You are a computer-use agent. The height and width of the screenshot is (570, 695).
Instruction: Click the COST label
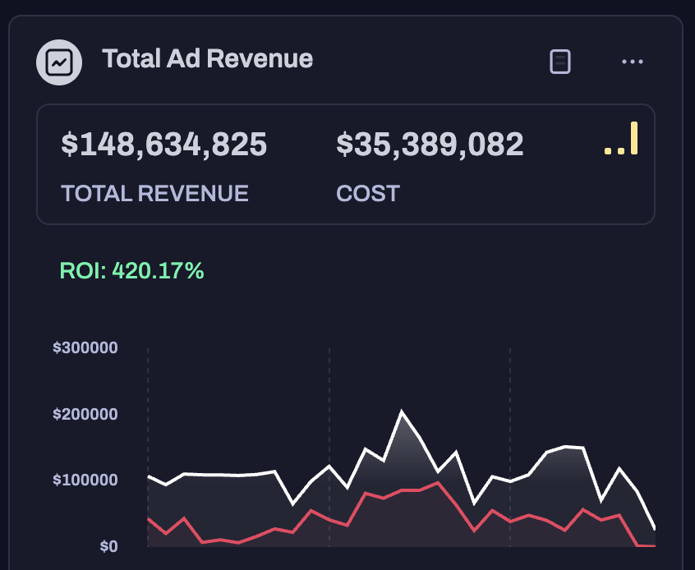click(368, 194)
